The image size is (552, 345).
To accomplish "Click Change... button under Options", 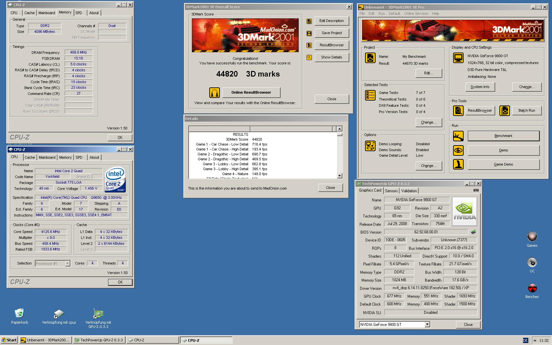I will click(x=428, y=166).
